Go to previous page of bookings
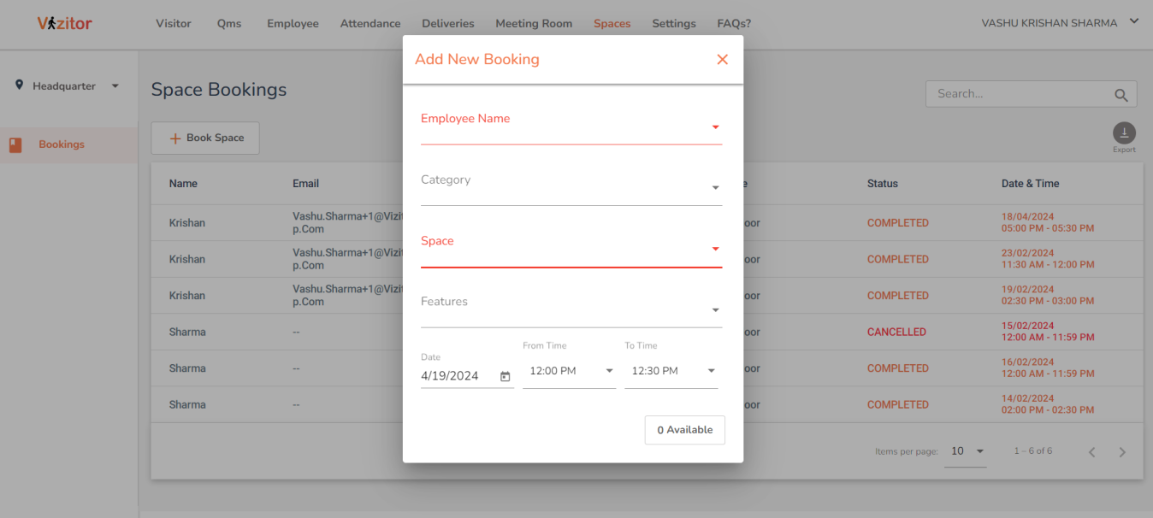Screen dimensions: 1153x518 click(x=1091, y=452)
